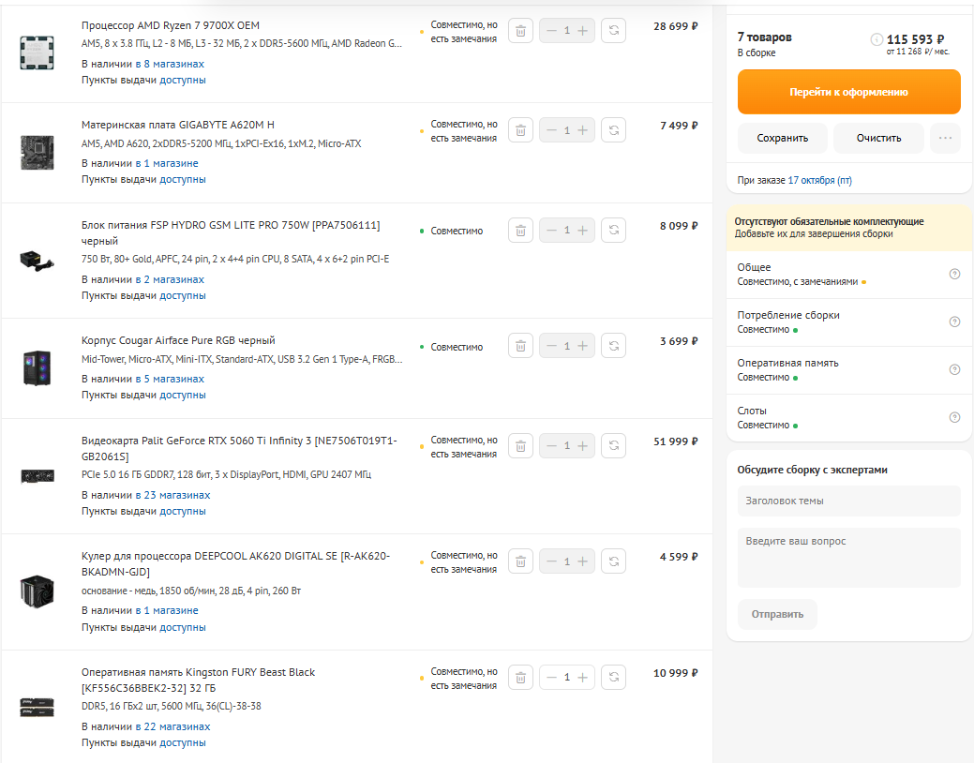Decrease quantity of Ryzen 7 9700X processor
The width and height of the screenshot is (974, 763).
coord(551,30)
